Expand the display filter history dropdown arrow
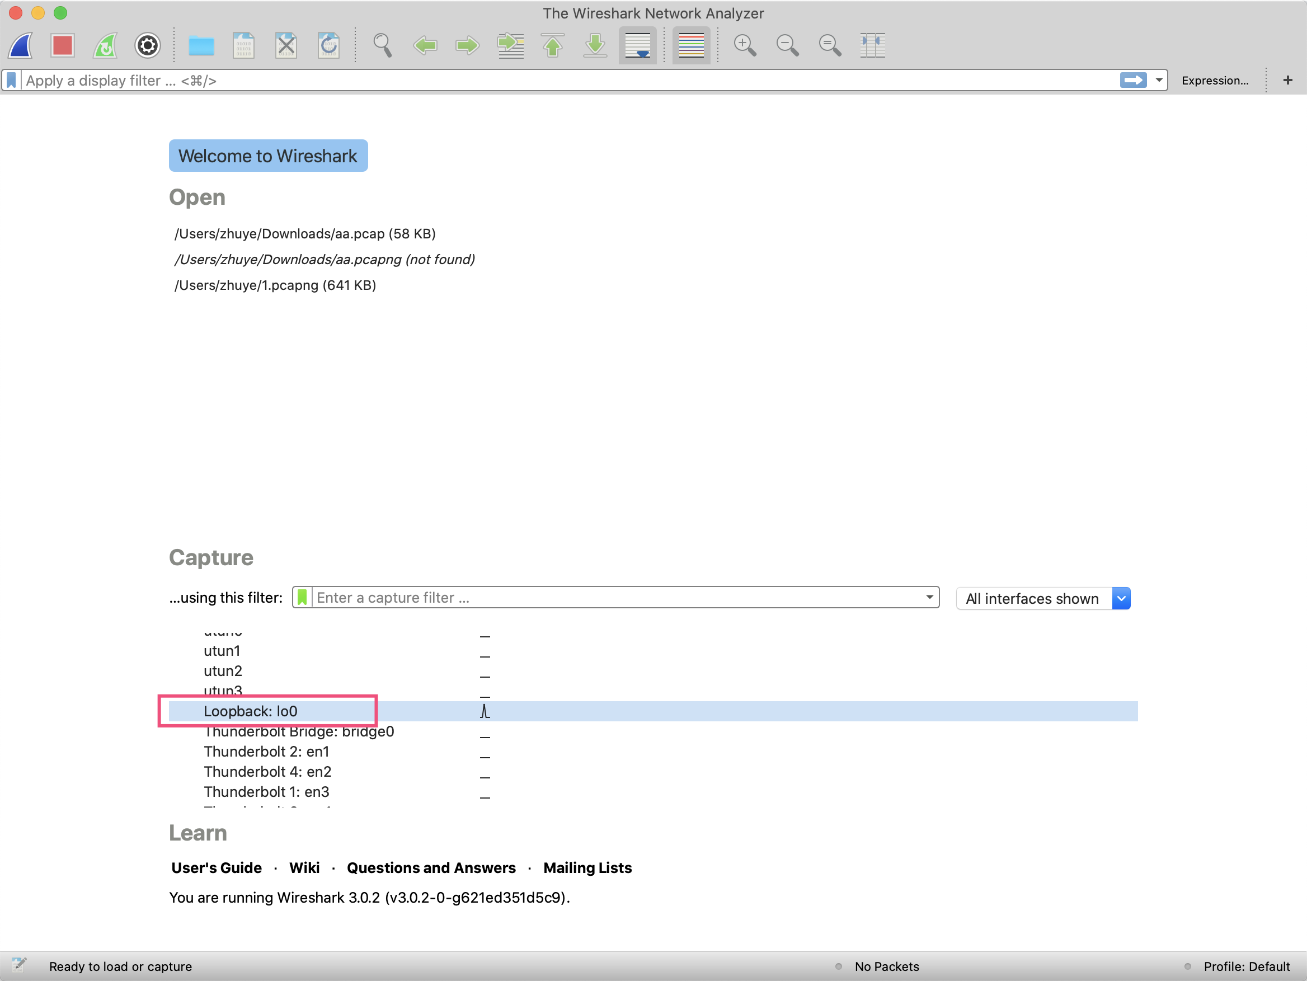The height and width of the screenshot is (981, 1307). pyautogui.click(x=1159, y=81)
